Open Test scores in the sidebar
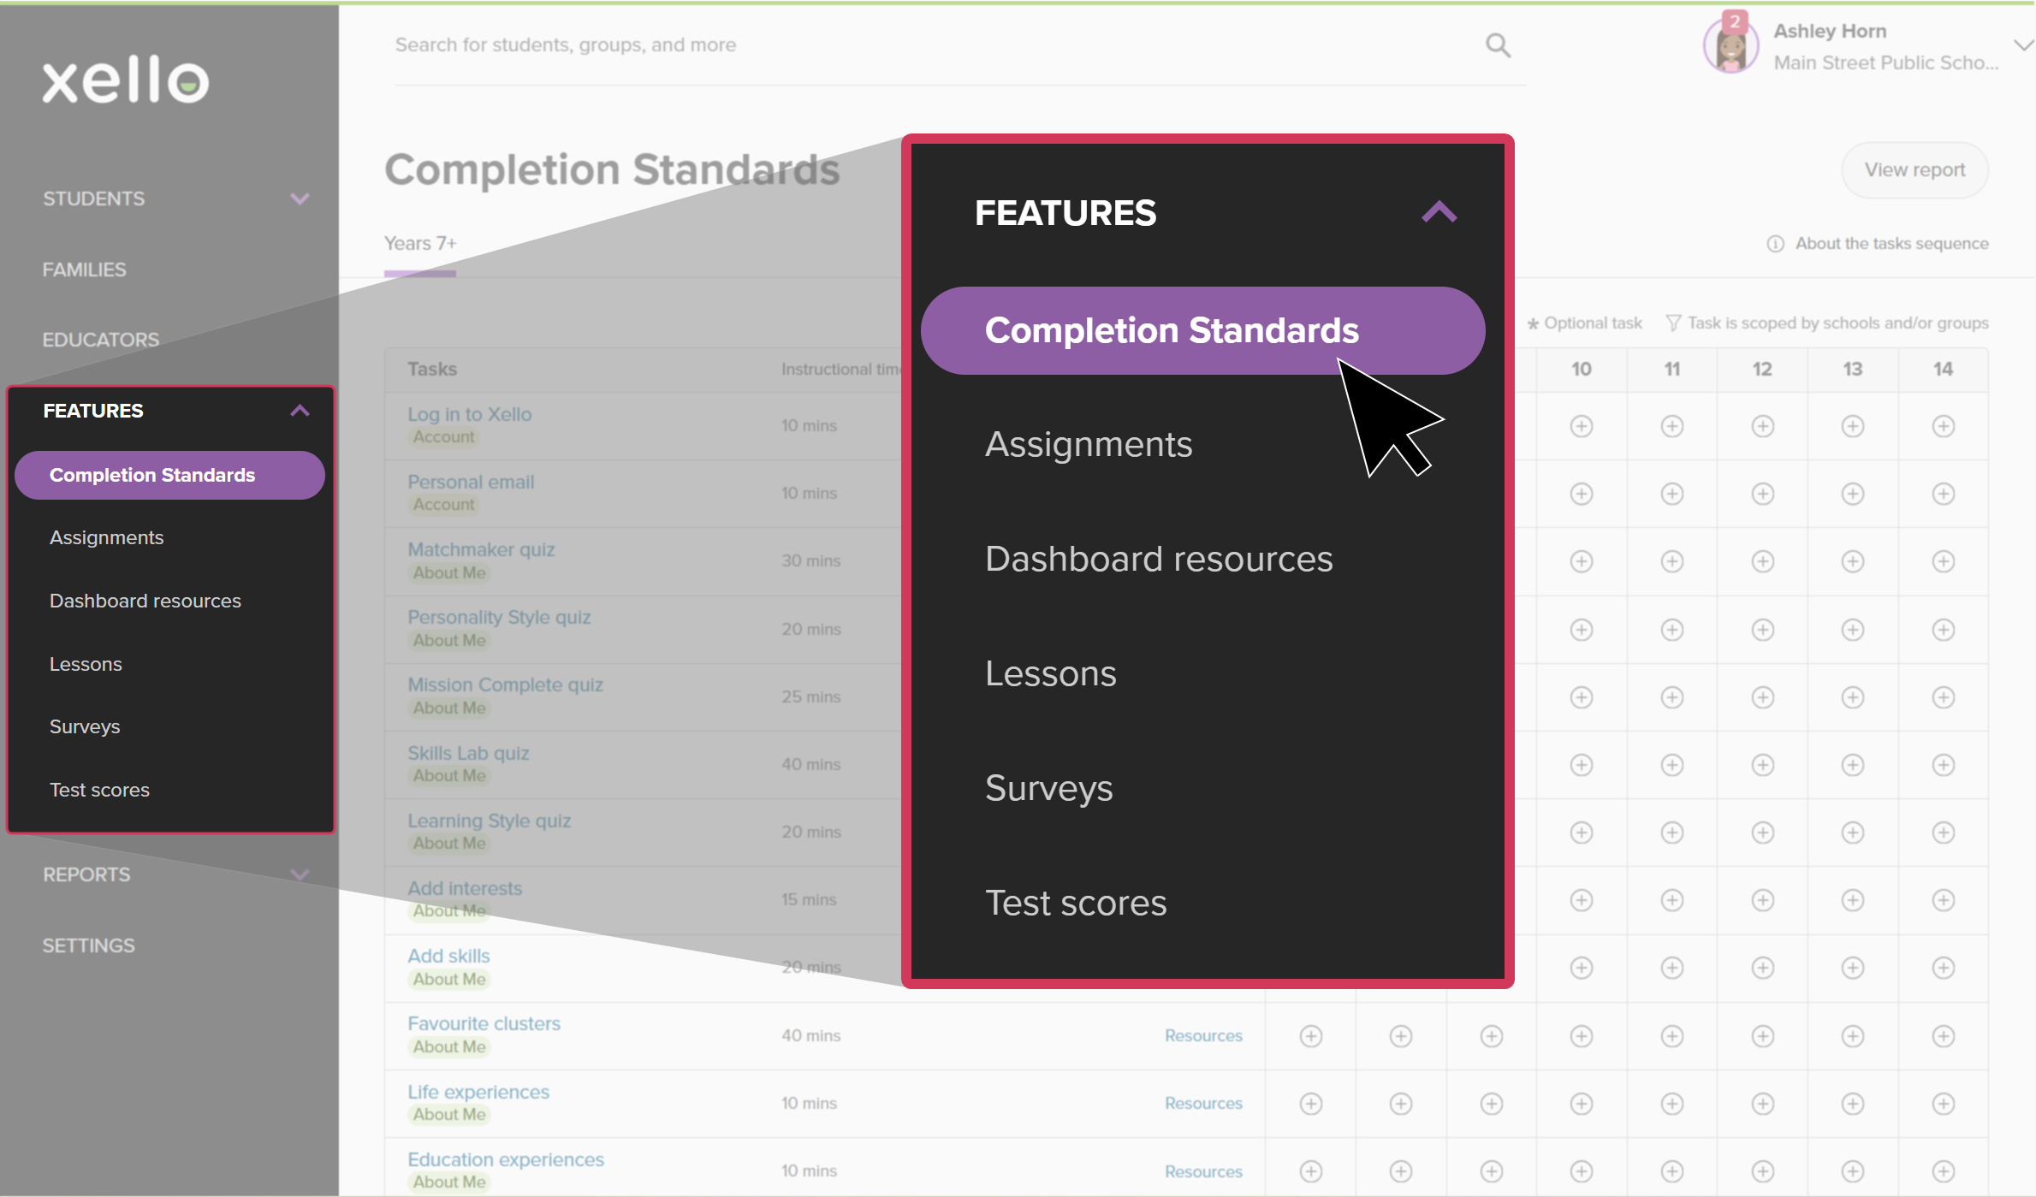 tap(99, 790)
